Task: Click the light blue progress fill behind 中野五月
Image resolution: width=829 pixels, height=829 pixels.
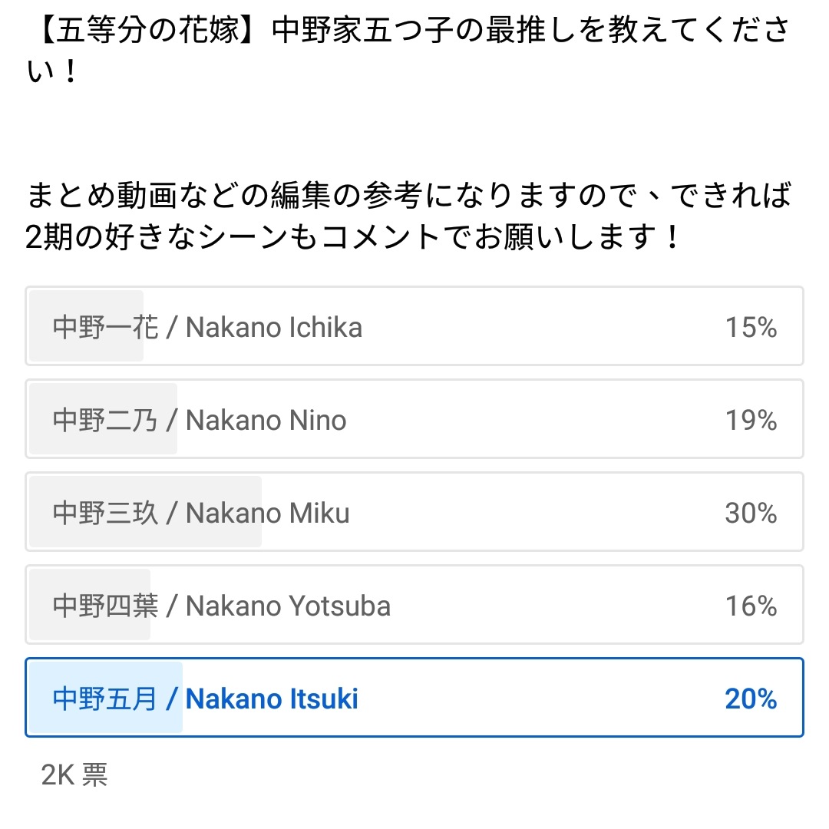Action: point(106,697)
